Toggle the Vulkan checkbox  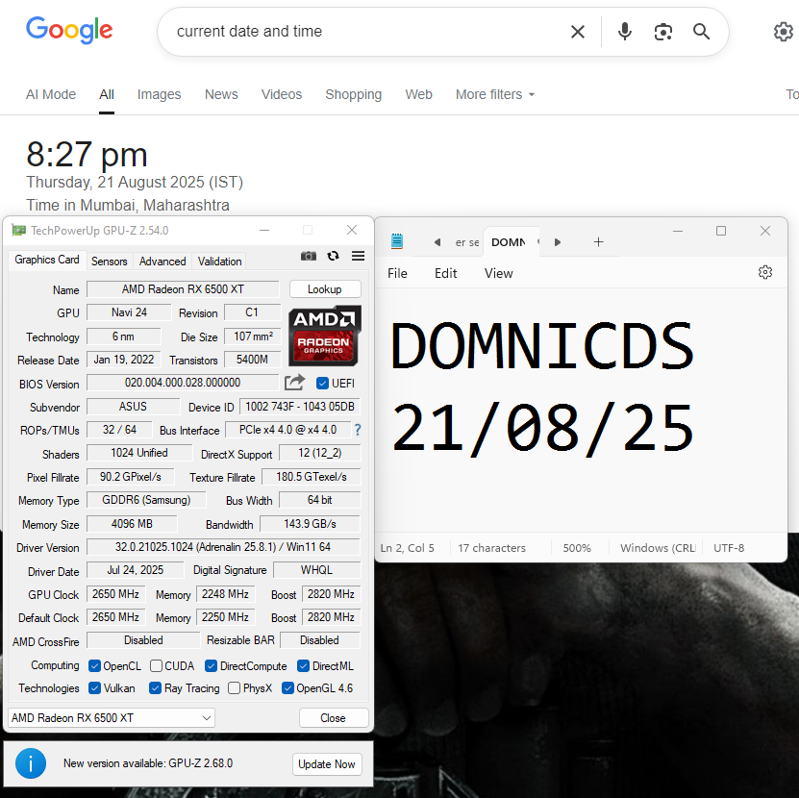point(94,688)
